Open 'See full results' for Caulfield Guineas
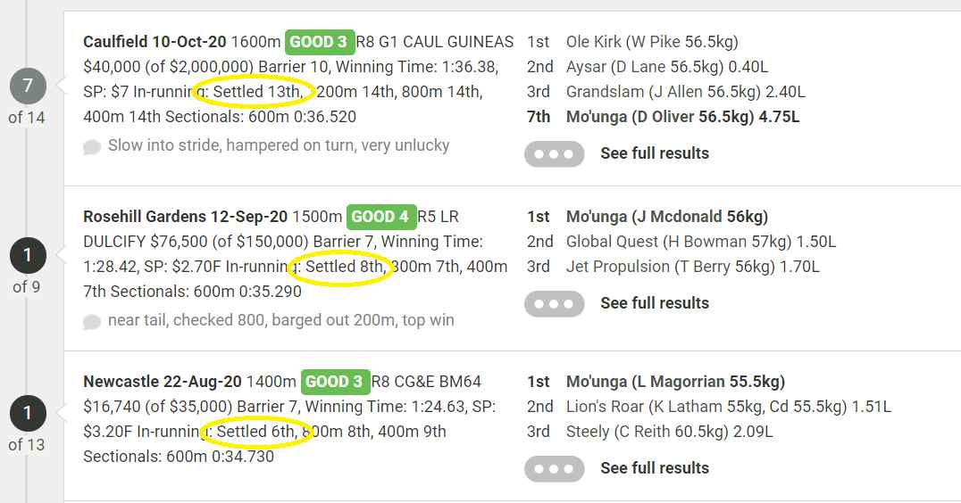The image size is (961, 503). 655,153
